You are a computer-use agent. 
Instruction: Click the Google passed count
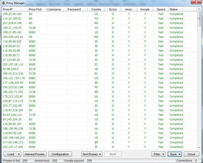click(x=89, y=161)
